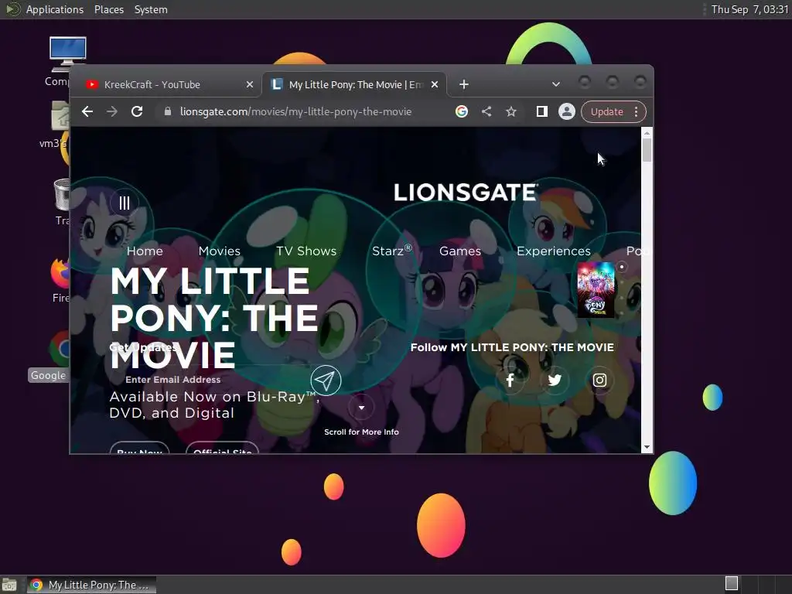This screenshot has height=594, width=792.
Task: Click the scrollbar up arrow
Action: [x=647, y=133]
